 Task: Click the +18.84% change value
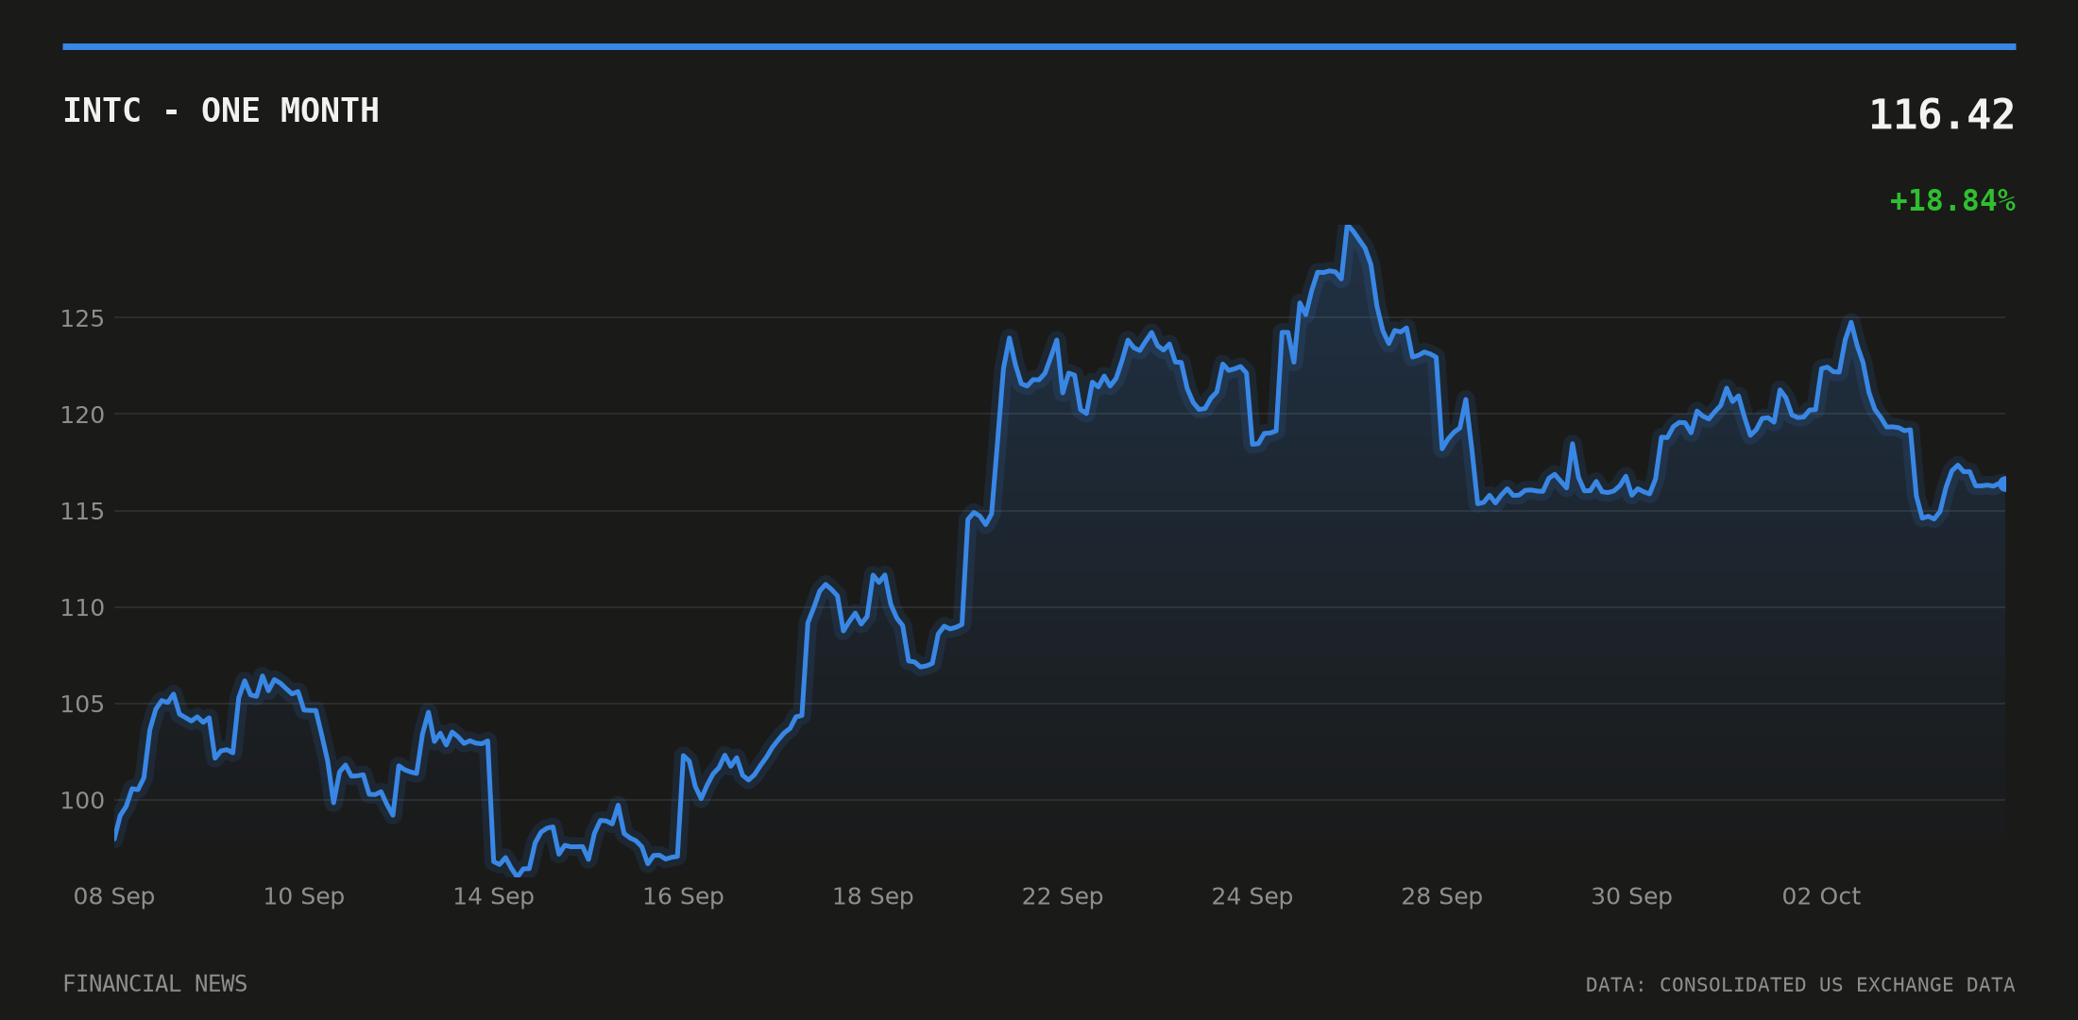pyautogui.click(x=1952, y=201)
